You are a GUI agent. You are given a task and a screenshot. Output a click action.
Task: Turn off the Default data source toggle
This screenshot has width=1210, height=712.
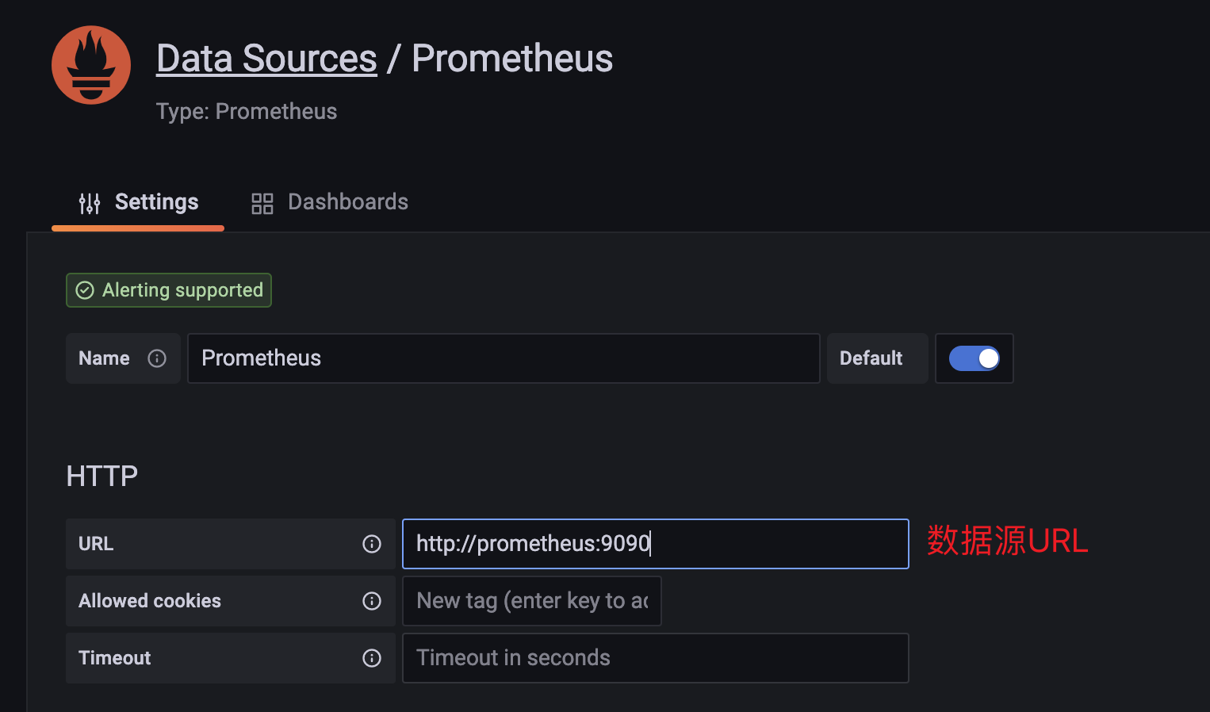coord(974,358)
